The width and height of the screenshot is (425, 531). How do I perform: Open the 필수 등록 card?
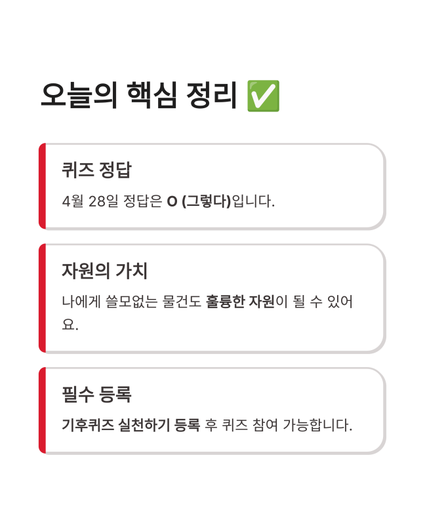212,410
